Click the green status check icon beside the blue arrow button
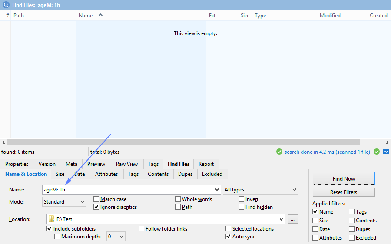391x244 pixels. coord(377,152)
